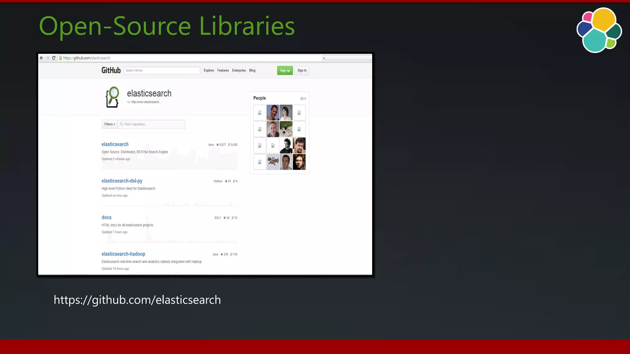Click the link icon beside http://www.elasticsearch

[x=129, y=102]
